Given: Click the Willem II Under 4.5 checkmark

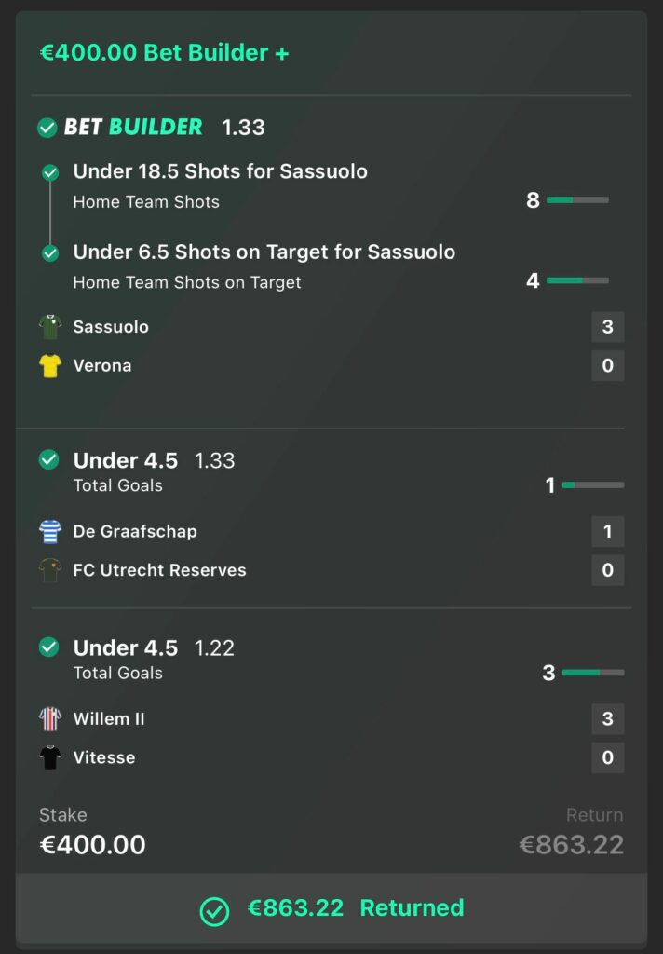Looking at the screenshot, I should pyautogui.click(x=49, y=647).
